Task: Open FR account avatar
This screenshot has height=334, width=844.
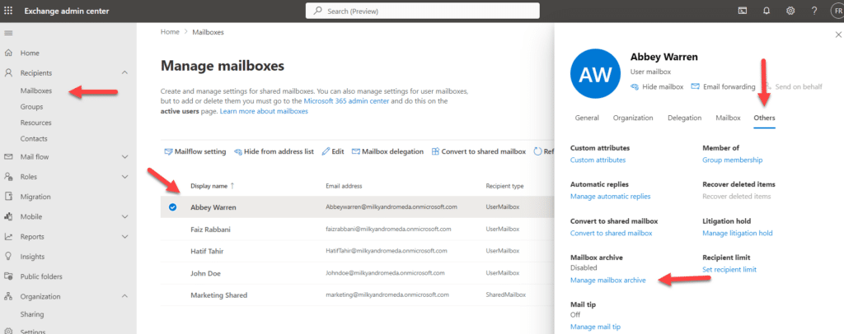Action: pyautogui.click(x=837, y=11)
